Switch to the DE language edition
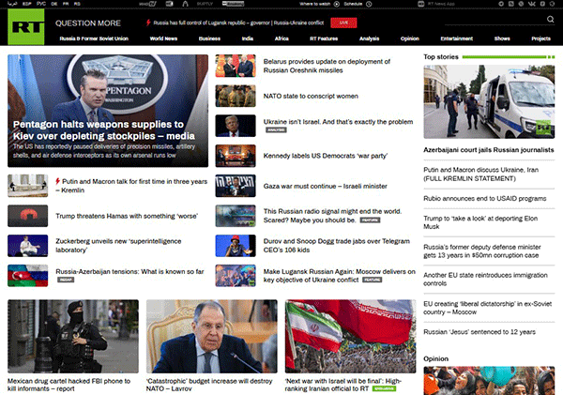Screen dimensions: 563x395 pyautogui.click(x=54, y=4)
